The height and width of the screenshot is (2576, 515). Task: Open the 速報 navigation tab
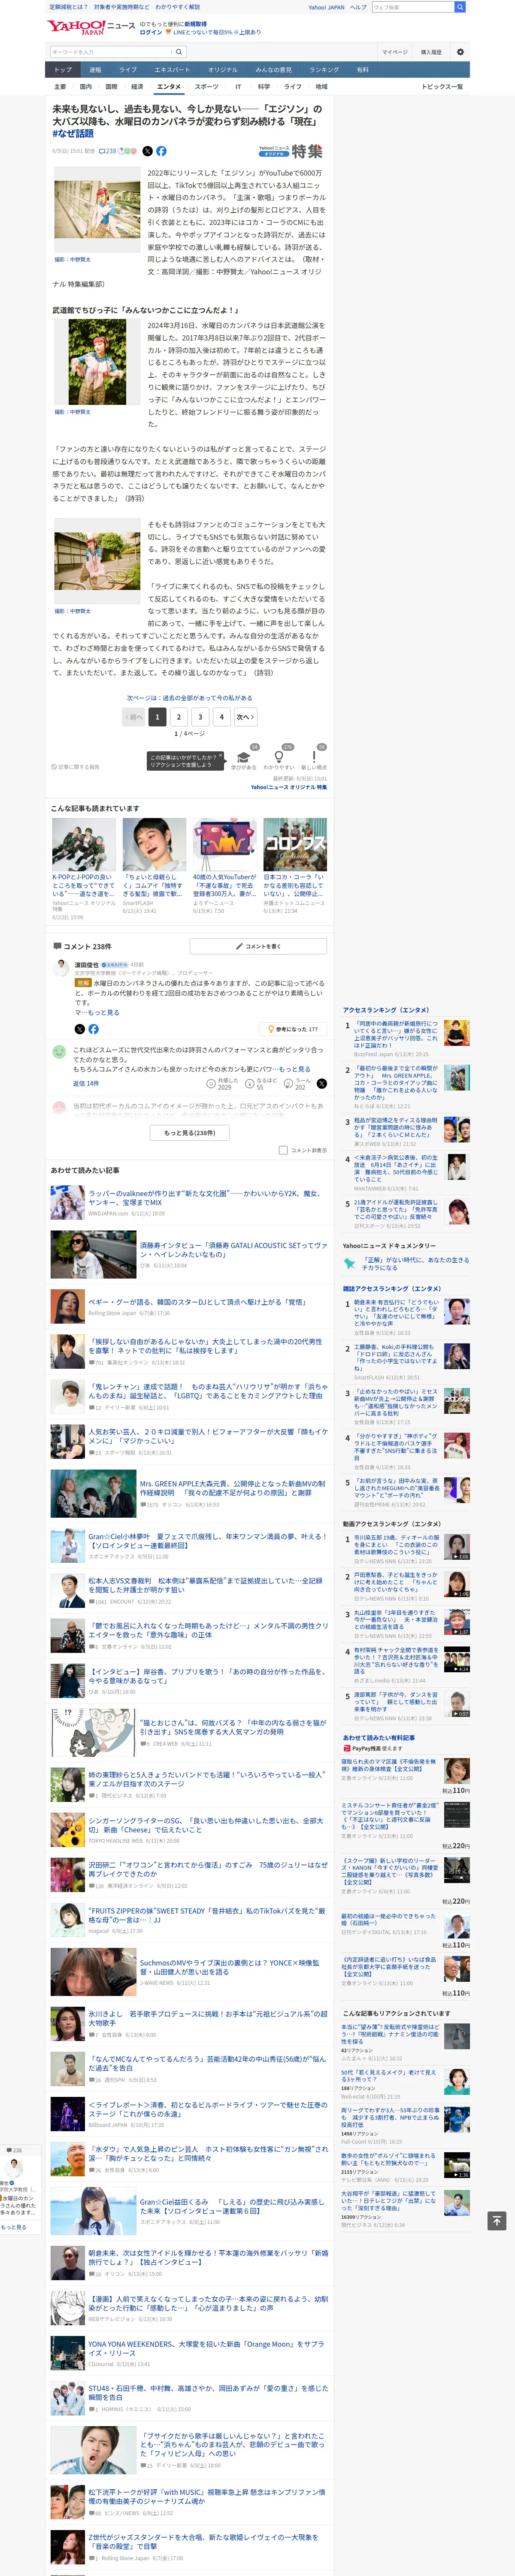pyautogui.click(x=95, y=70)
